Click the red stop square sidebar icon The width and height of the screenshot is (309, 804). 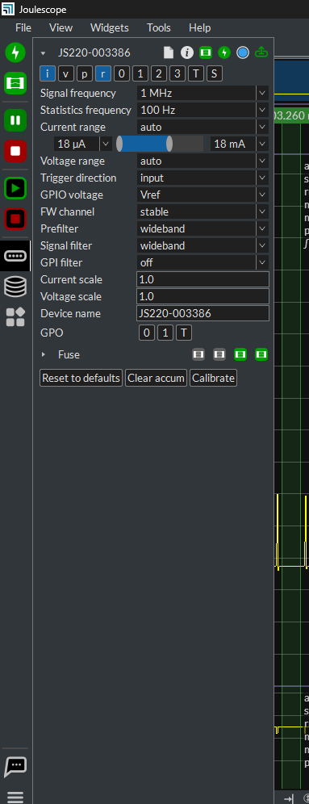click(15, 151)
